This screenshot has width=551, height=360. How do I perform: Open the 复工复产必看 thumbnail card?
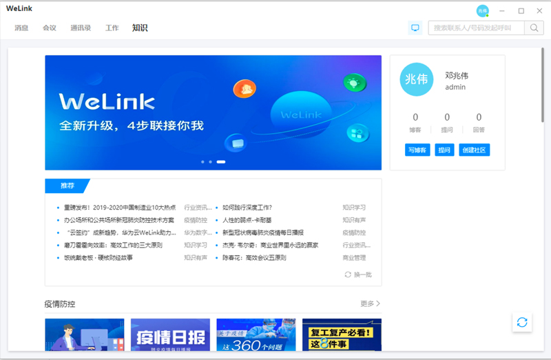pos(342,334)
